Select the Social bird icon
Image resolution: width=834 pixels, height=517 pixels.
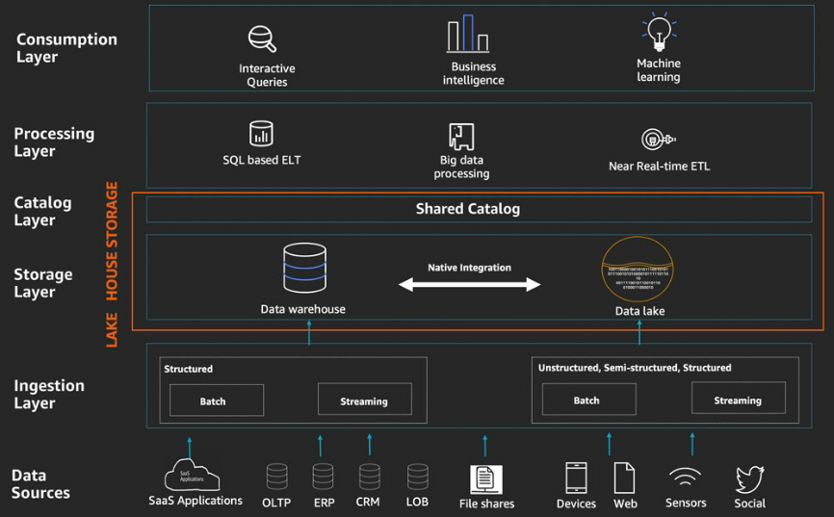[x=750, y=479]
